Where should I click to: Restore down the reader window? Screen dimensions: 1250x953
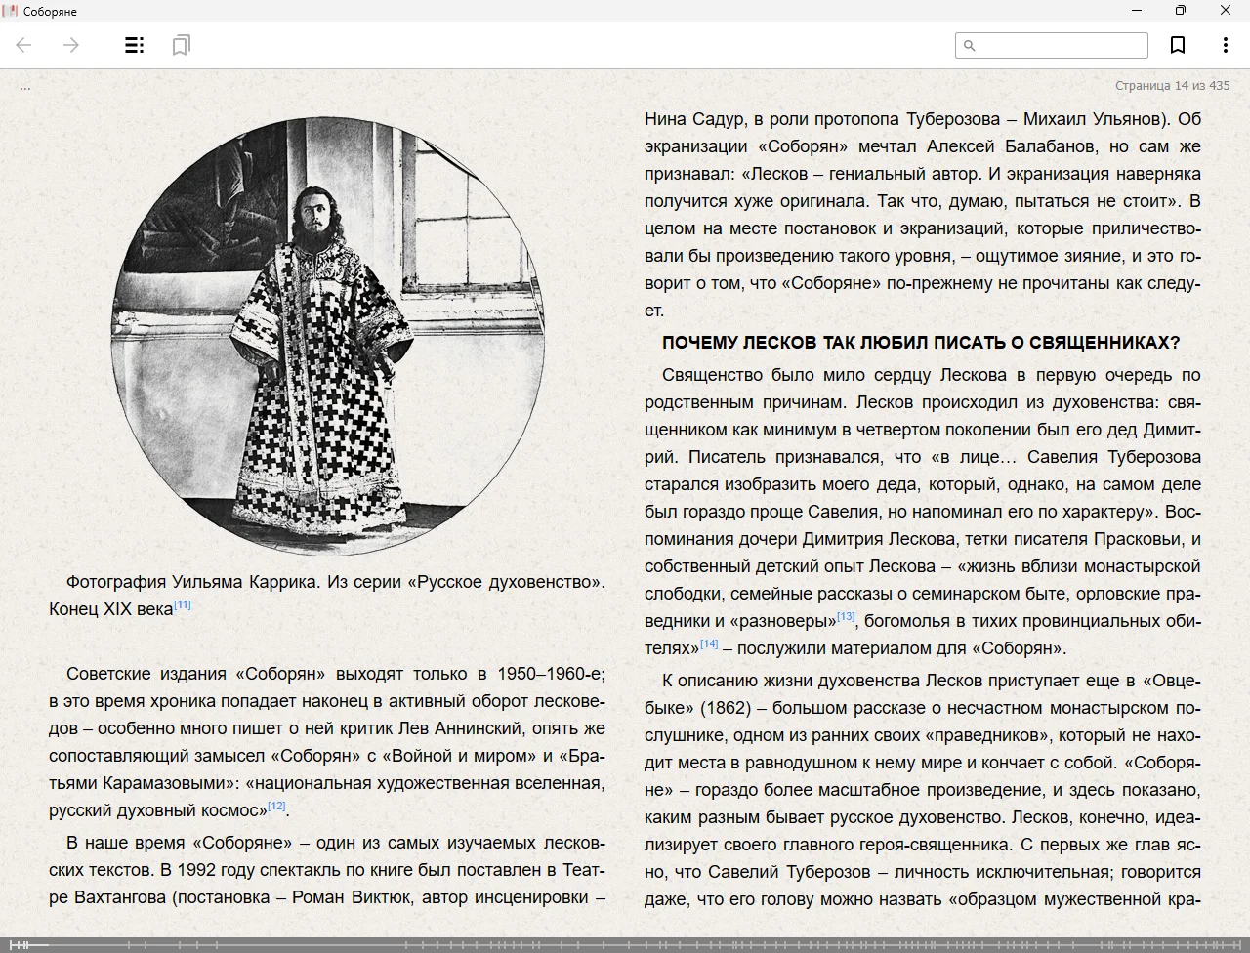[x=1181, y=11]
